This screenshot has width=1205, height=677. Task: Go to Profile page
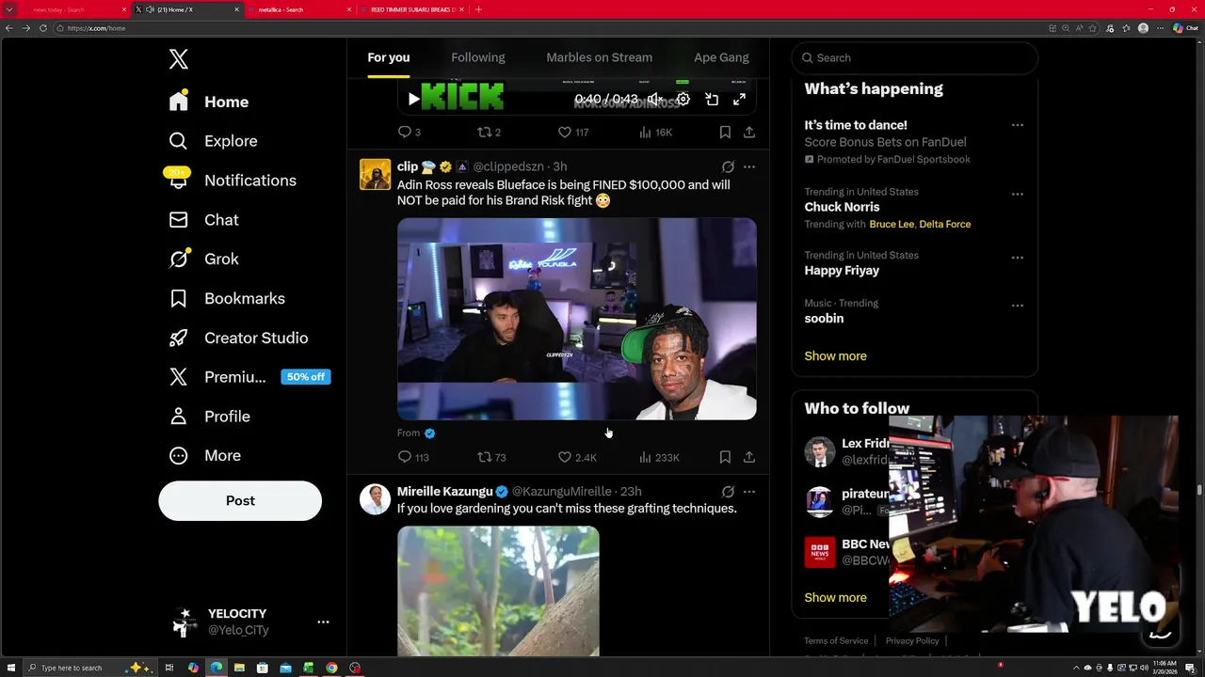[x=209, y=417]
